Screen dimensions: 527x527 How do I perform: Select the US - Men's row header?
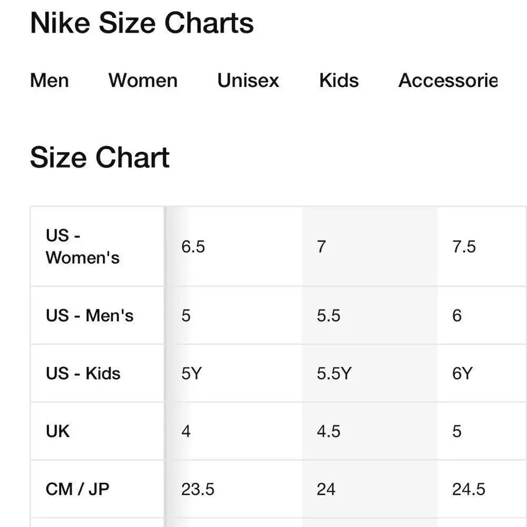(x=97, y=315)
